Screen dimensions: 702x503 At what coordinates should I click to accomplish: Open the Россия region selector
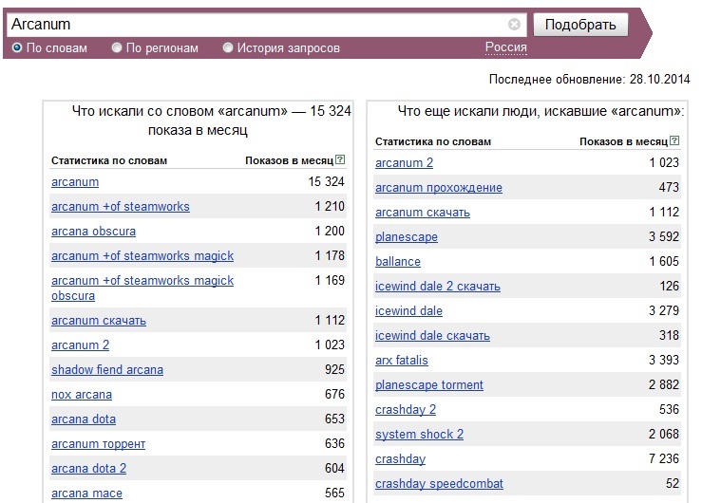pos(506,47)
